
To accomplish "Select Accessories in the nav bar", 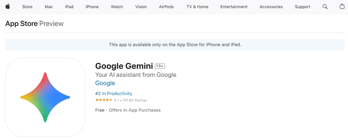I will (271, 7).
